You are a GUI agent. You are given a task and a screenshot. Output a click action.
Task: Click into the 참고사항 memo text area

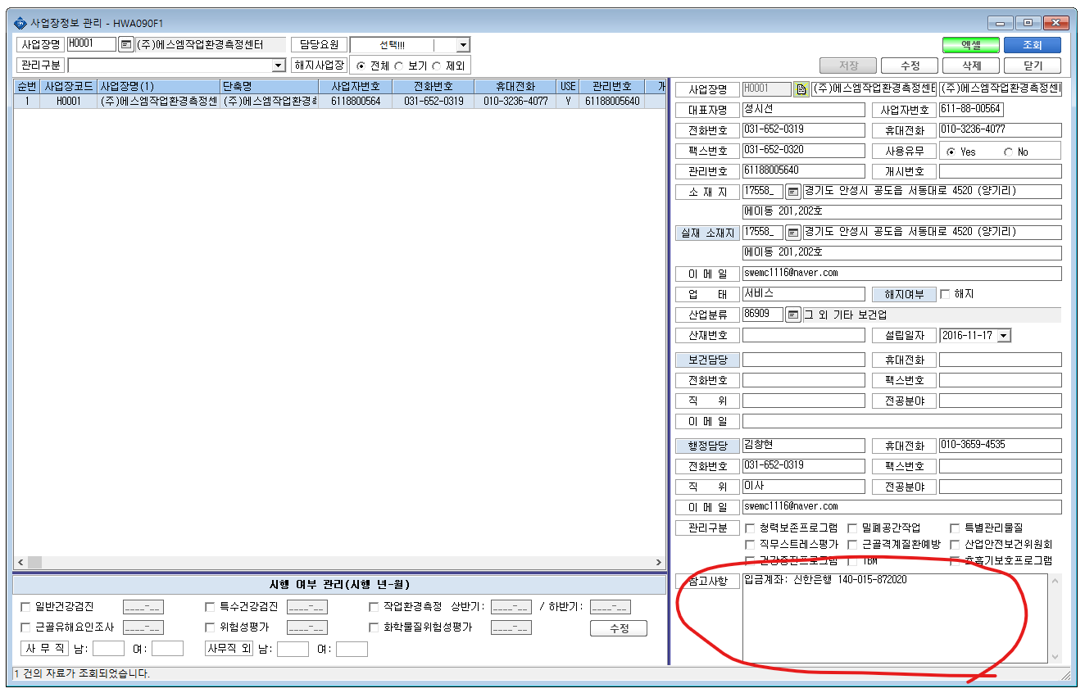895,618
